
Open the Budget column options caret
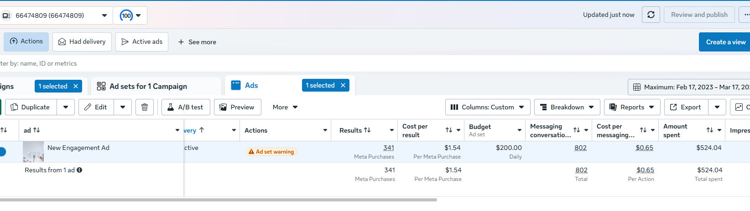tap(520, 130)
